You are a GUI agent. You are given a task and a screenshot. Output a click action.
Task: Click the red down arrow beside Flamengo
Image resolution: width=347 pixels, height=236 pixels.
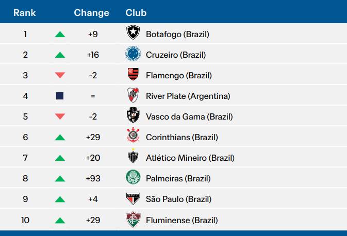60,76
